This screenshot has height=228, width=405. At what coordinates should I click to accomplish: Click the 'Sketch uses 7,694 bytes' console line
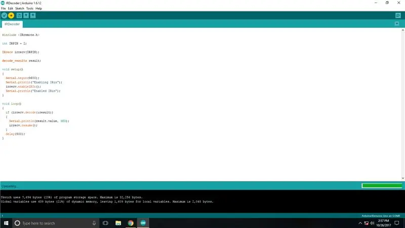pos(71,197)
